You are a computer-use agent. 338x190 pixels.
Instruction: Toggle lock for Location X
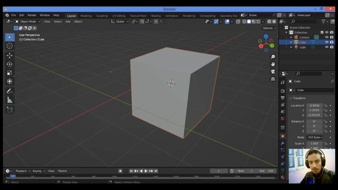(x=325, y=106)
